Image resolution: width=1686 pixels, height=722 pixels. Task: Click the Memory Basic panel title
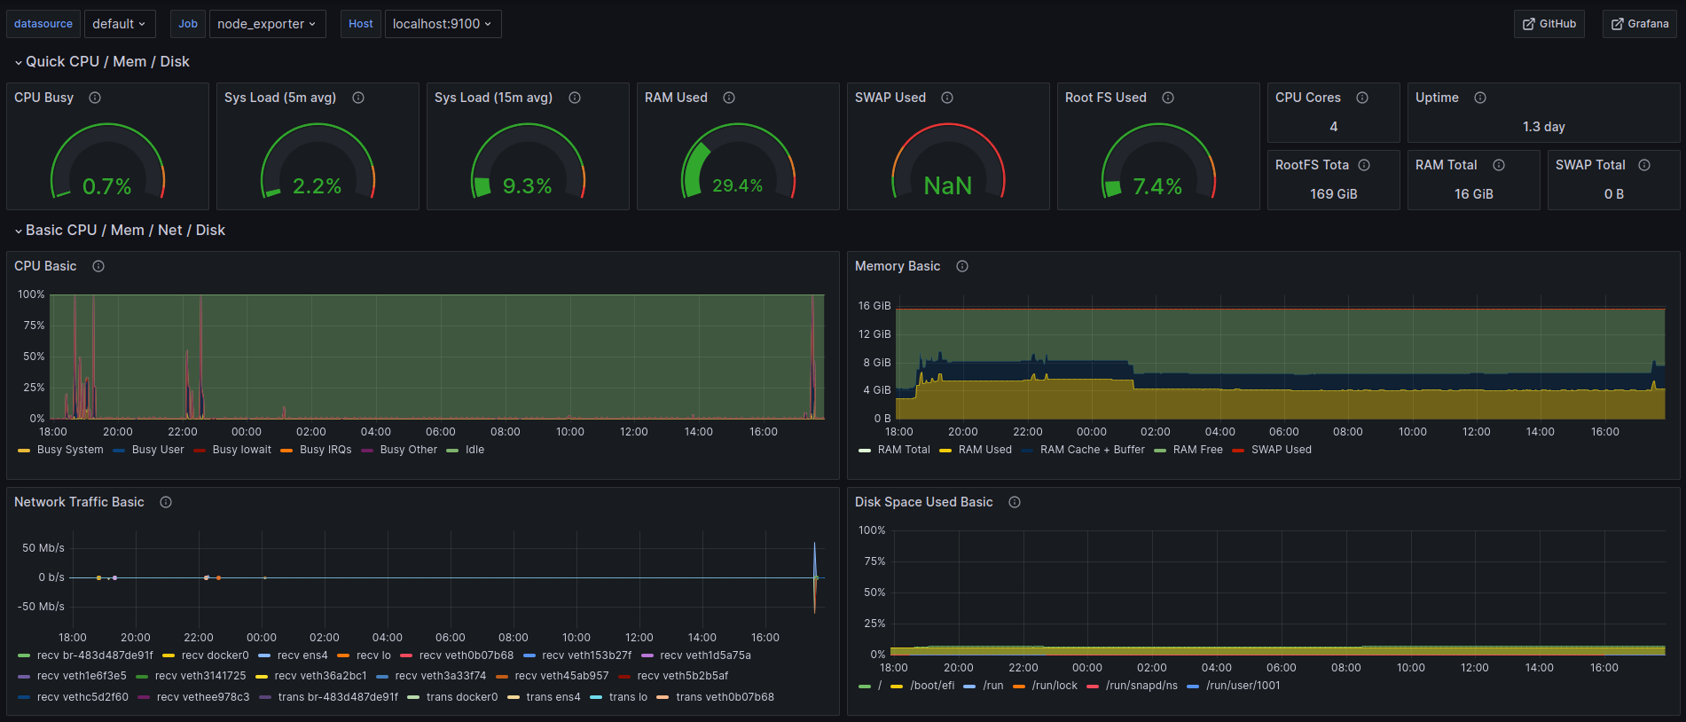898,266
